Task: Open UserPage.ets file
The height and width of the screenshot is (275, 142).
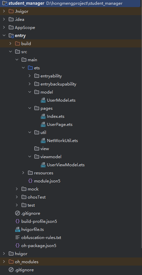Action: tap(60, 125)
